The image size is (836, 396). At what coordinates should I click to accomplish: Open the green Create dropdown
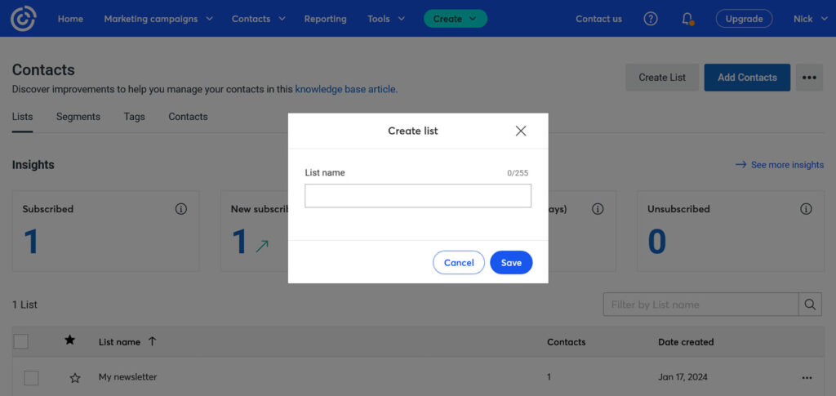(x=455, y=19)
